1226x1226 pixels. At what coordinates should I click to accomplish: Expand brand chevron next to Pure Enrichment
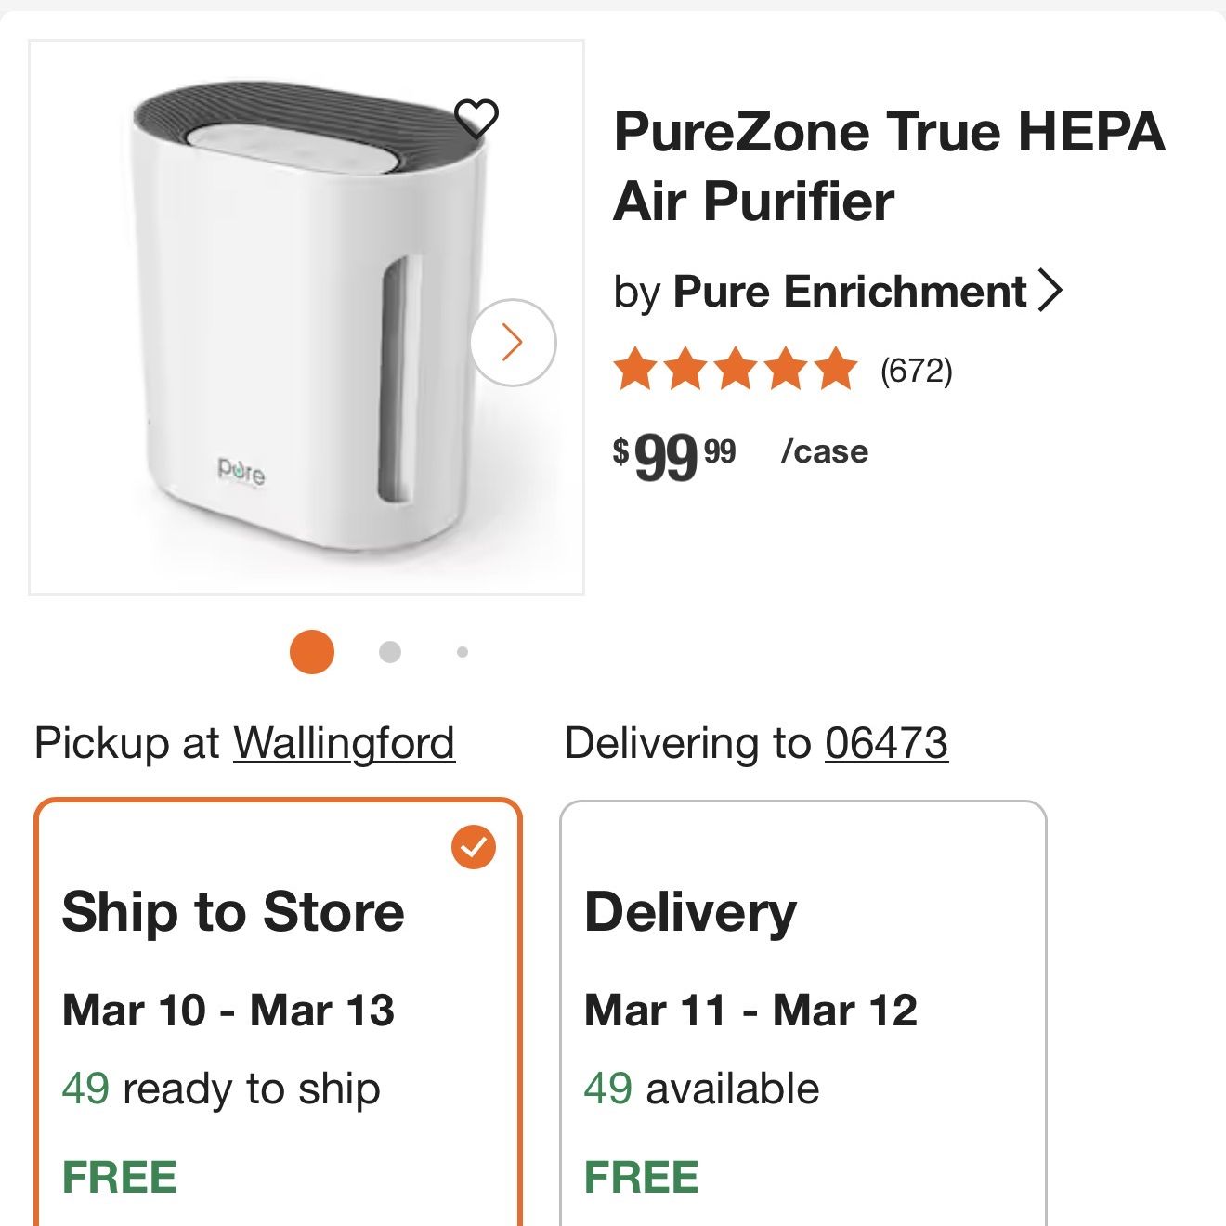tap(1050, 292)
